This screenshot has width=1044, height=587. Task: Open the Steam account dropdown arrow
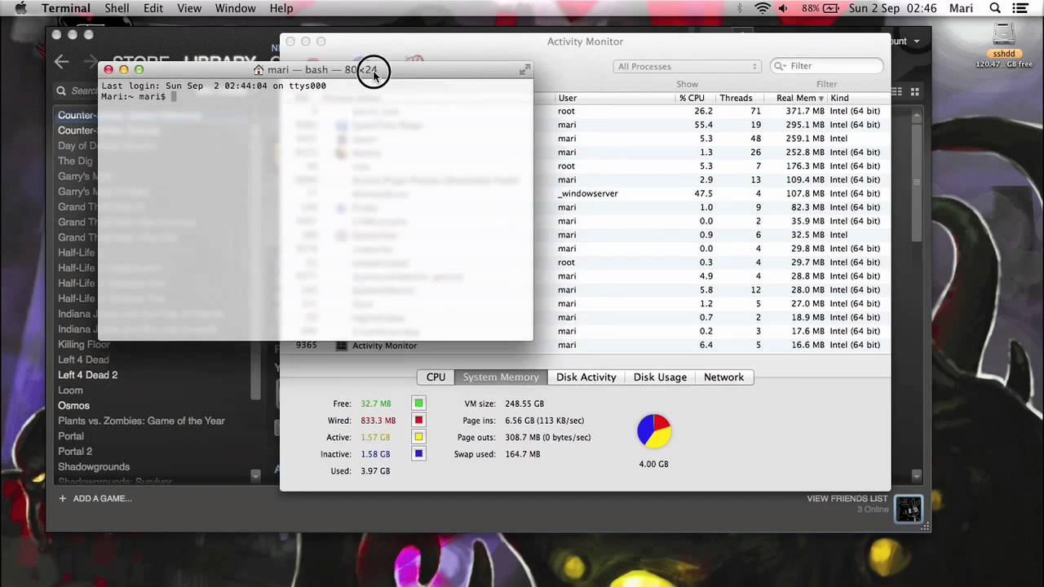coord(917,41)
